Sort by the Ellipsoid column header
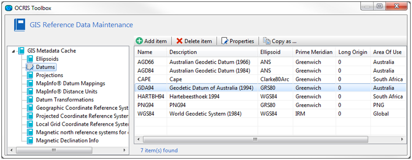The width and height of the screenshot is (412, 160). 275,52
